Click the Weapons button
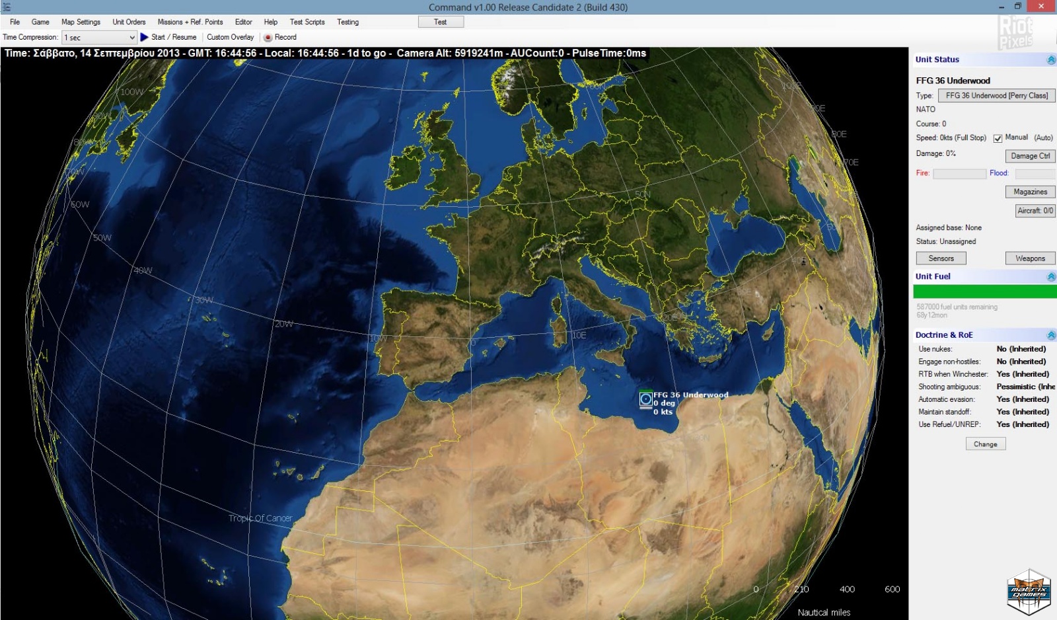The width and height of the screenshot is (1057, 620). click(x=1030, y=258)
